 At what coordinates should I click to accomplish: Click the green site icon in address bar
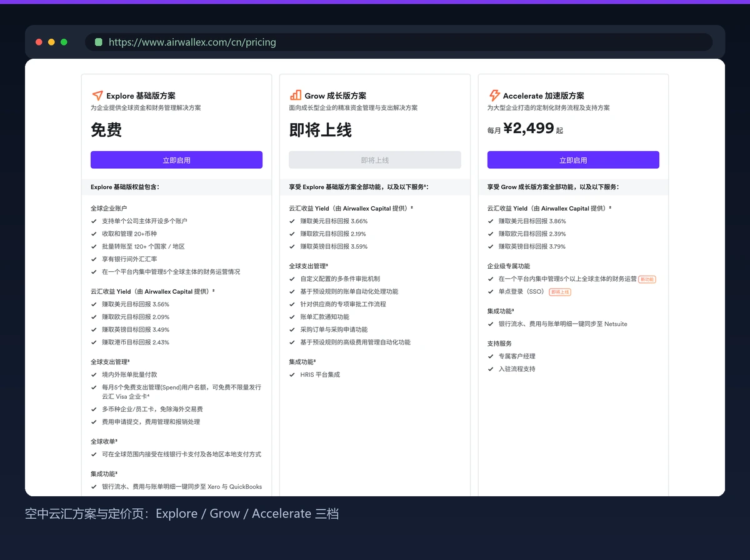click(98, 42)
